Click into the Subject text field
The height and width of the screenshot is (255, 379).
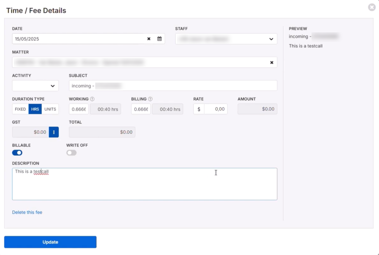tap(198, 86)
